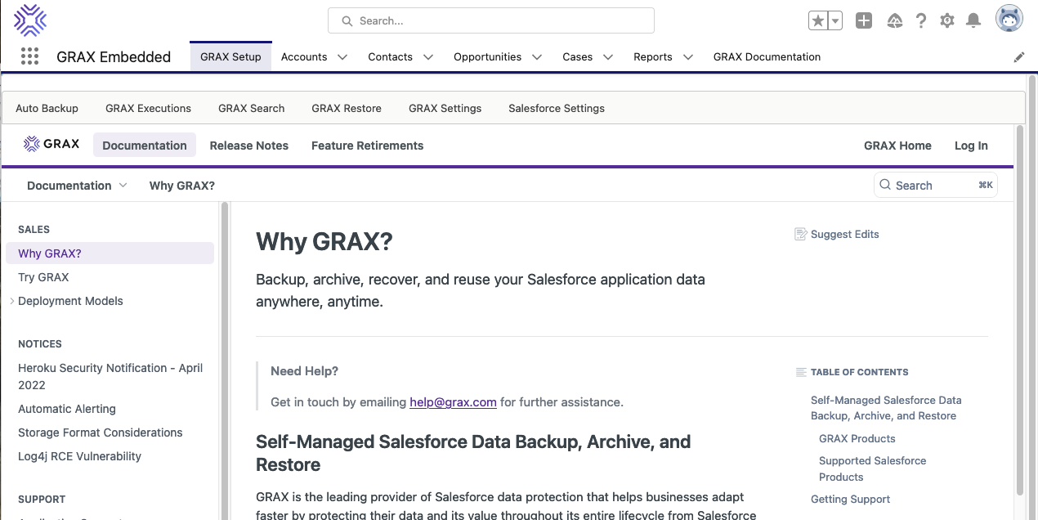
Task: Jump to Supported Salesforce Products TOC entry
Action: click(x=872, y=468)
